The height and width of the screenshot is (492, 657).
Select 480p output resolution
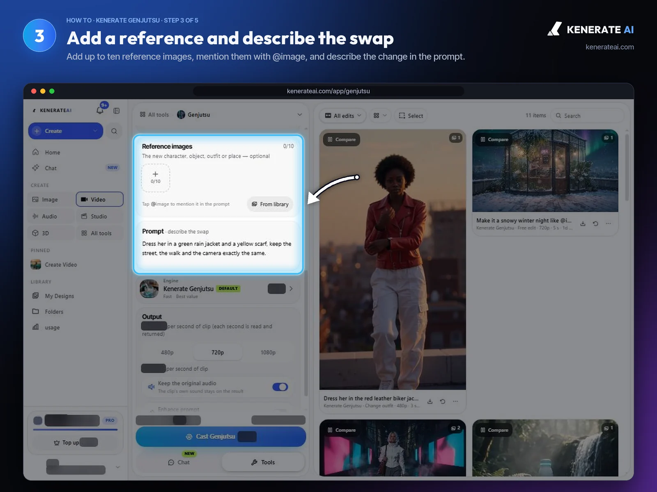167,353
